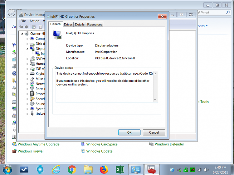The image size is (234, 175).
Task: Open Device Manager File menu
Action: pyautogui.click(x=23, y=21)
